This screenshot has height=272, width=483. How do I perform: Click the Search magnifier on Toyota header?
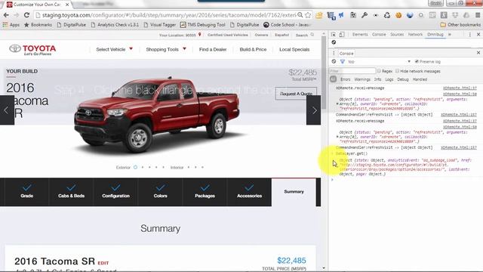coord(312,35)
